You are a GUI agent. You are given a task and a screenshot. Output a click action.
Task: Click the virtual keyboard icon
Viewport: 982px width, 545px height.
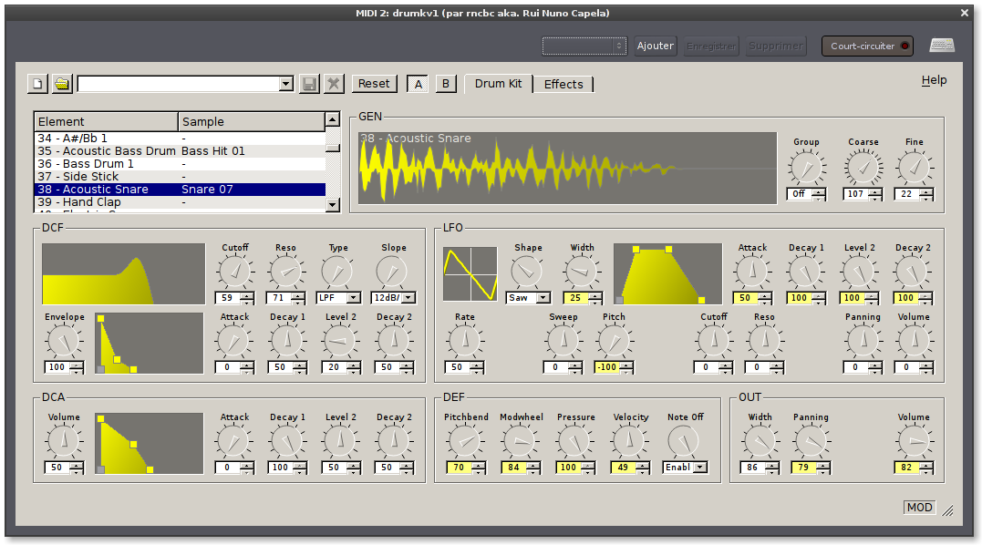942,46
